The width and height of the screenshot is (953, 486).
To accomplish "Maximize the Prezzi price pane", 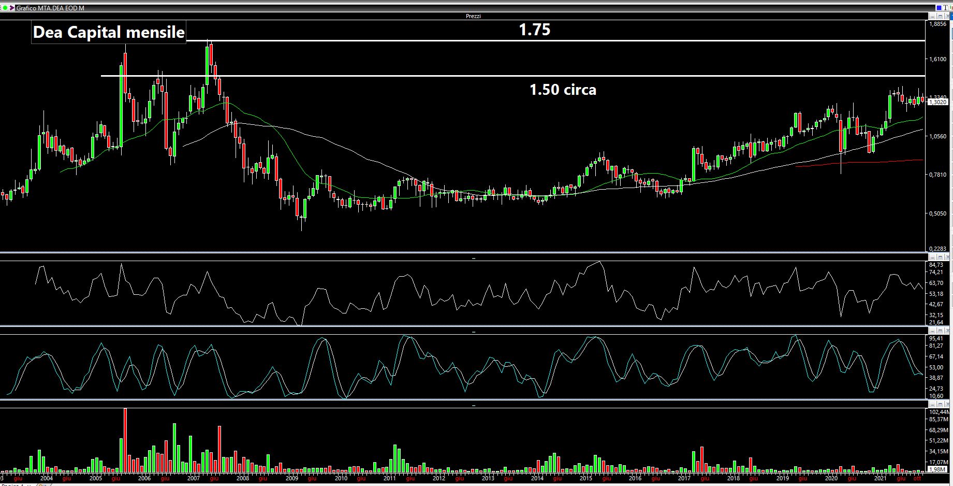I will click(940, 17).
